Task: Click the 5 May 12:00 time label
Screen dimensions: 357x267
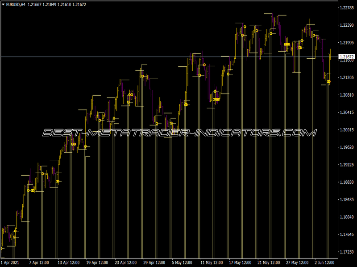Action: [x=182, y=263]
